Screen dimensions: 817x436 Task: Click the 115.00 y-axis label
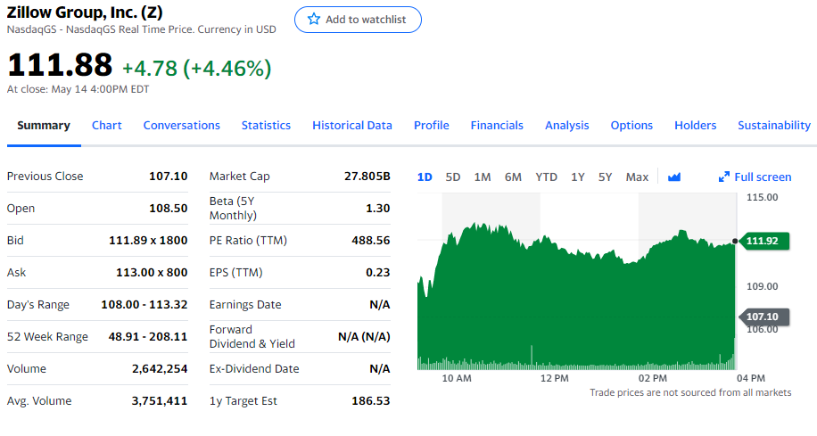[763, 197]
